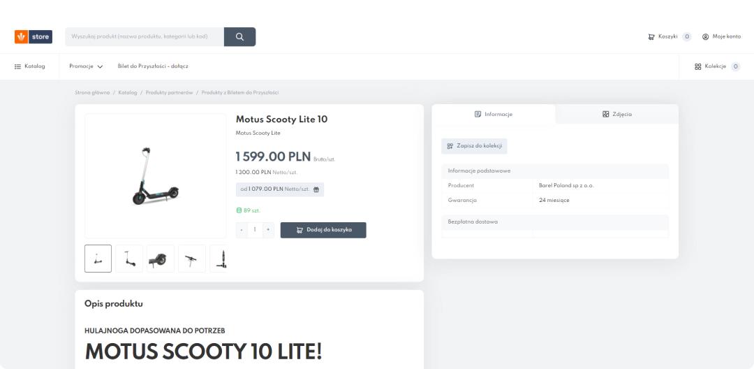This screenshot has height=369, width=754.
Task: Click Zapisz do kolekcji button
Action: (474, 146)
